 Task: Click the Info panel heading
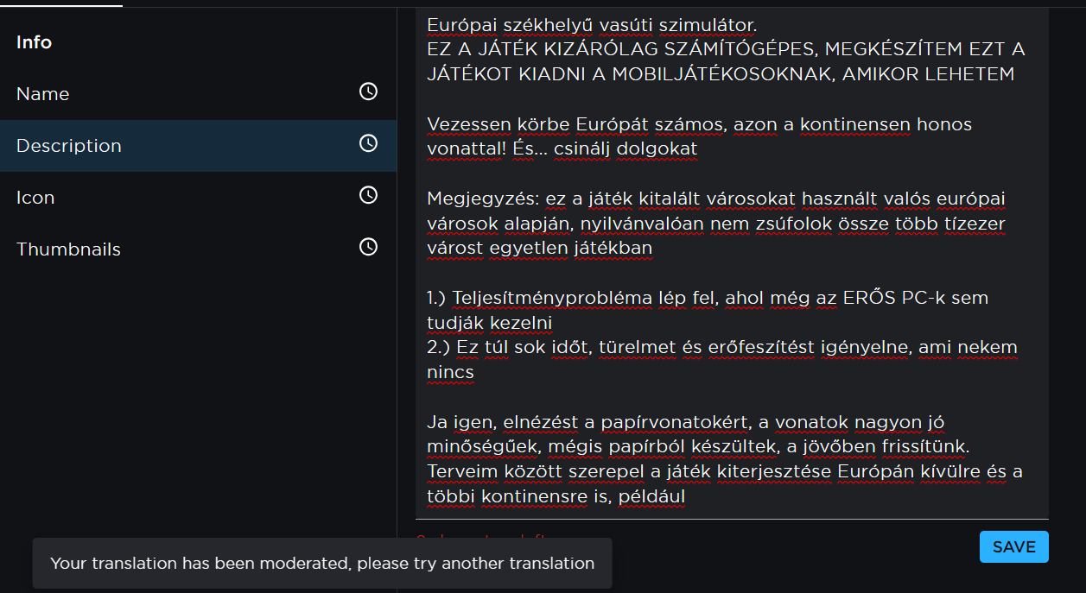coord(34,41)
